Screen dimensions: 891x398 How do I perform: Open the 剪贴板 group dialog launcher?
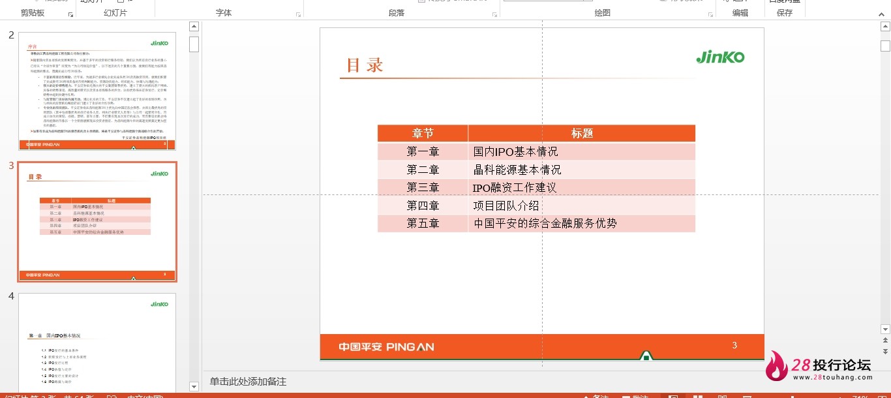[x=70, y=14]
